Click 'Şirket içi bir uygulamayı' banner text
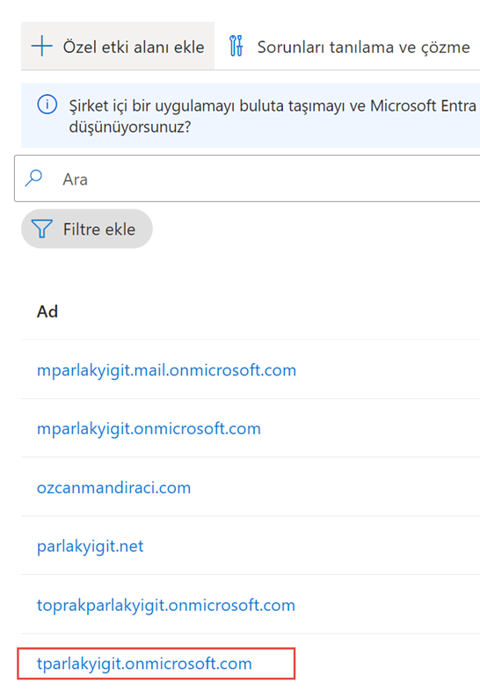480x691 pixels. click(152, 106)
